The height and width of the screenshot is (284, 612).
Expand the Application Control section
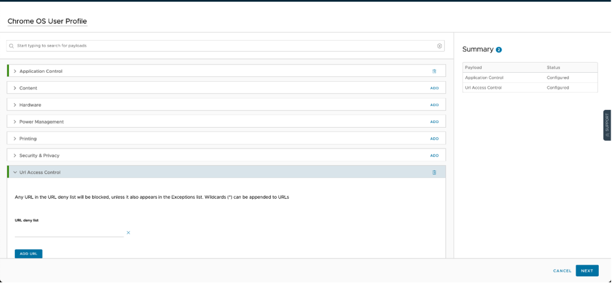tap(15, 71)
